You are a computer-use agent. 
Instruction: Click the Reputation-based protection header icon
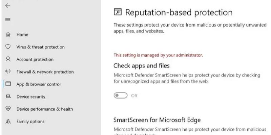click(118, 12)
